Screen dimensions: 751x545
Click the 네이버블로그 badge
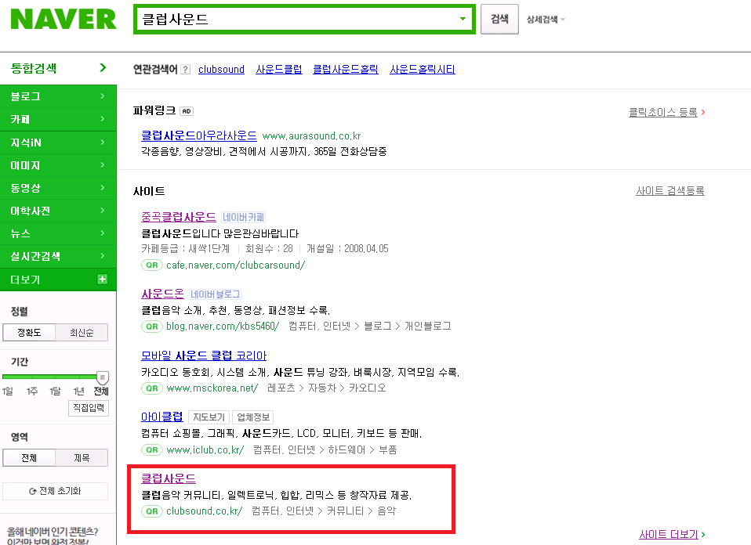pos(215,294)
